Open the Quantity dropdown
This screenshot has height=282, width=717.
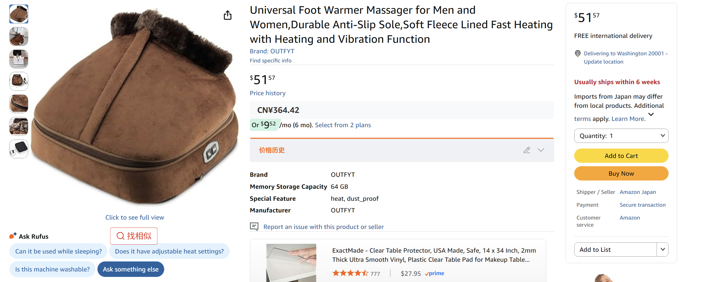click(621, 136)
